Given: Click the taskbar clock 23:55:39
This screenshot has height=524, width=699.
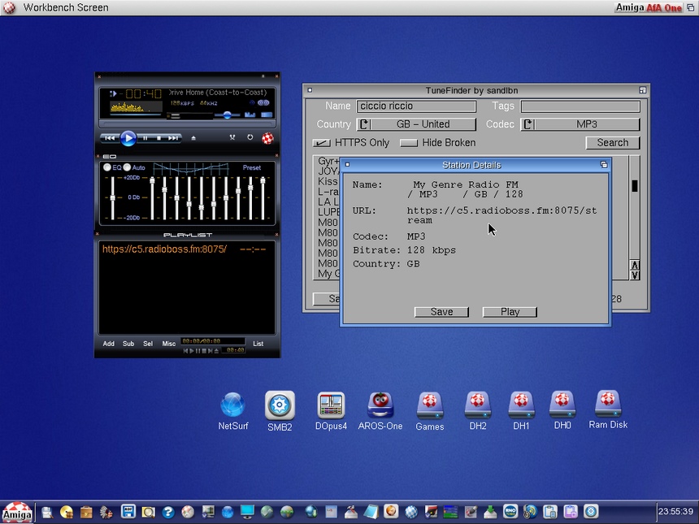Looking at the screenshot, I should click(x=675, y=512).
